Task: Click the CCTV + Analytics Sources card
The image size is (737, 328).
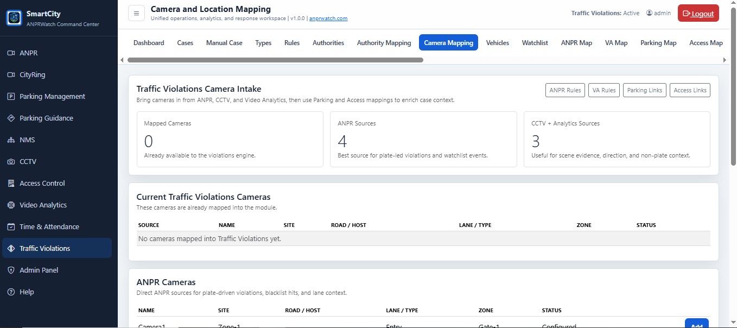Action: (617, 139)
